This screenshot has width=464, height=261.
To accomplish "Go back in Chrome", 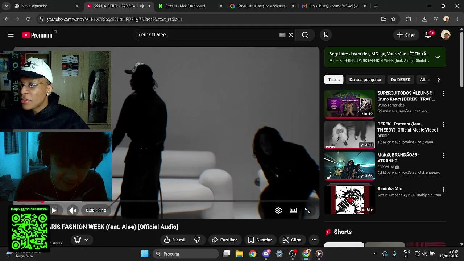I will pyautogui.click(x=7, y=19).
